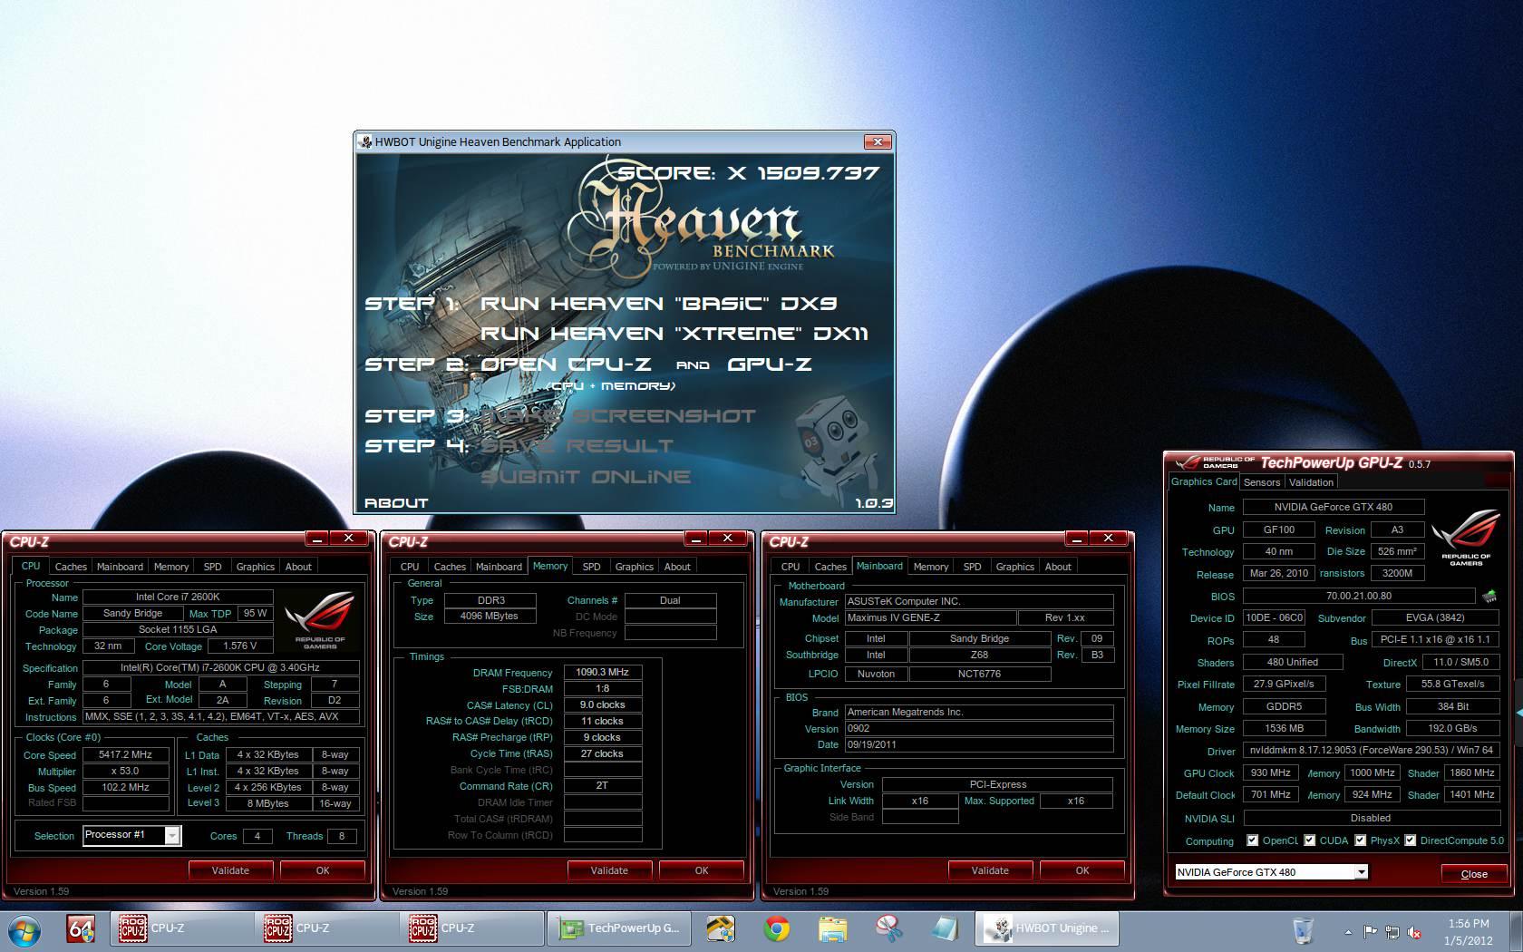Click OK in the CPU-Z Mainboard window
The width and height of the screenshot is (1523, 952).
coord(1082,870)
